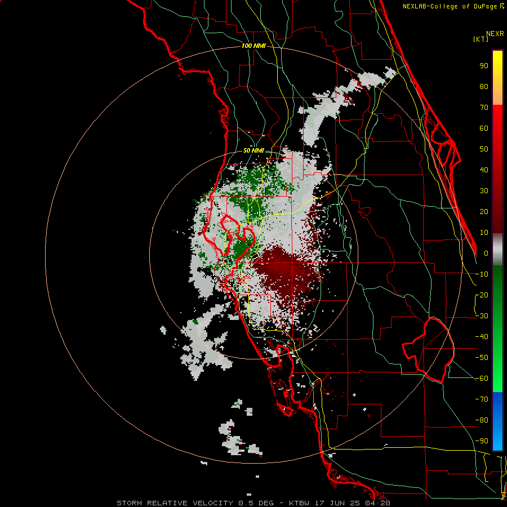507x507 pixels.
Task: Click the gray zero segment of color bar
Action: click(497, 250)
